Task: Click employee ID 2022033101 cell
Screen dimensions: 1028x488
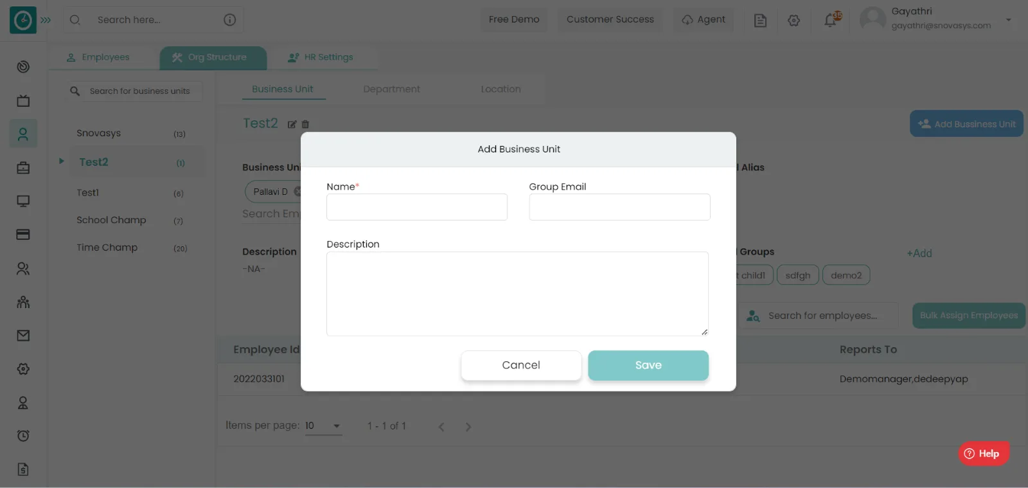Action: 259,379
